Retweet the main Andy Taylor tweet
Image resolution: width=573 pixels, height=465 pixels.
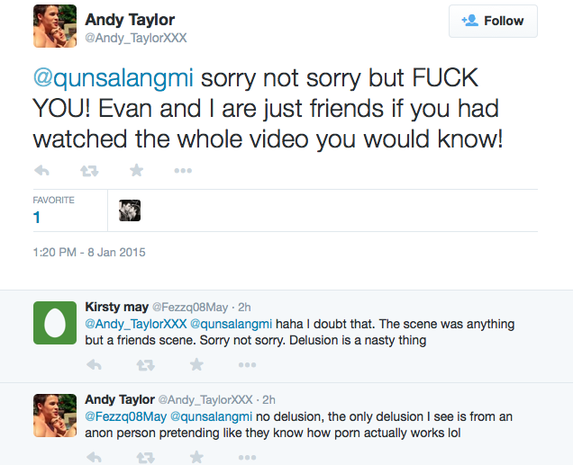[89, 171]
